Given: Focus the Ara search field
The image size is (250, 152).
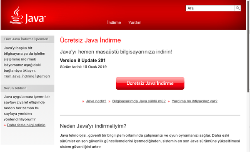Looking at the screenshot, I should click(x=210, y=8).
